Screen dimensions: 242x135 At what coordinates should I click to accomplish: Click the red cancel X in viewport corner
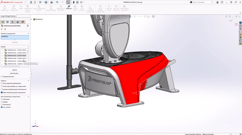point(236,24)
